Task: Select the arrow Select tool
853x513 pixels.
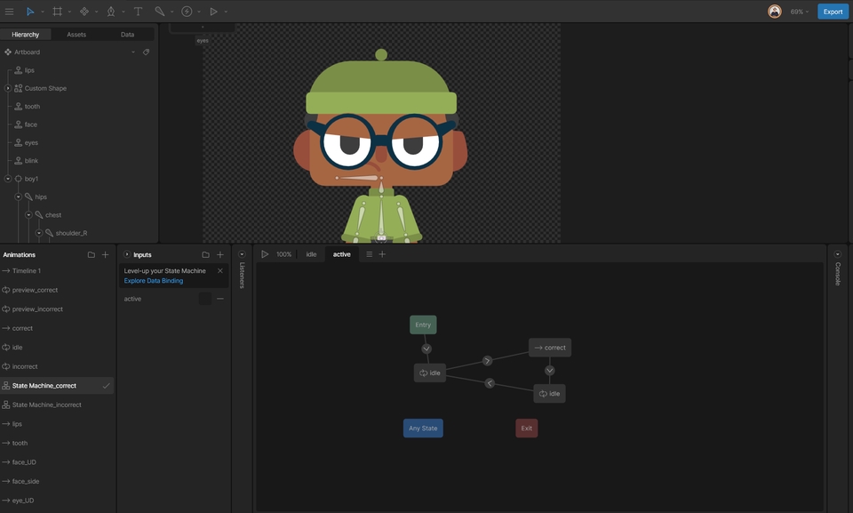Action: tap(30, 12)
